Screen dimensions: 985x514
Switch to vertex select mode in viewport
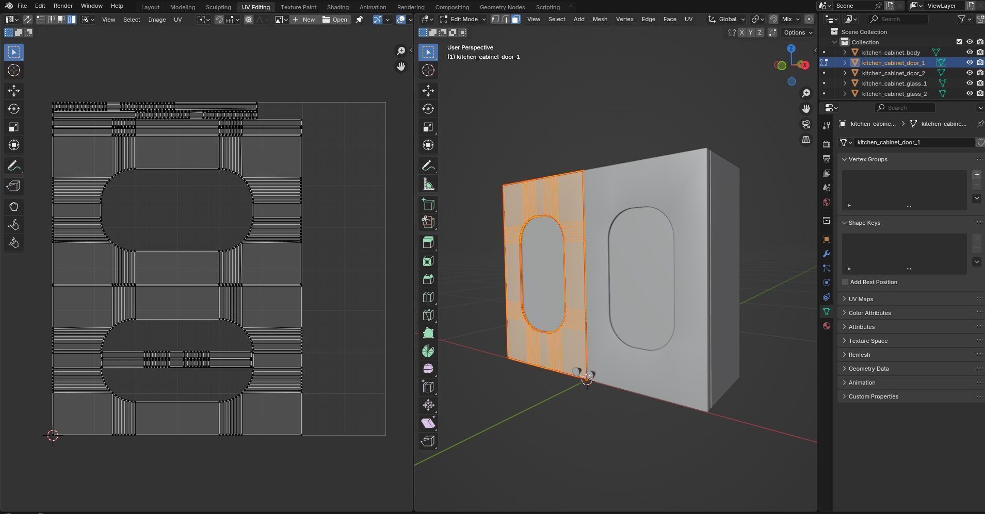495,19
